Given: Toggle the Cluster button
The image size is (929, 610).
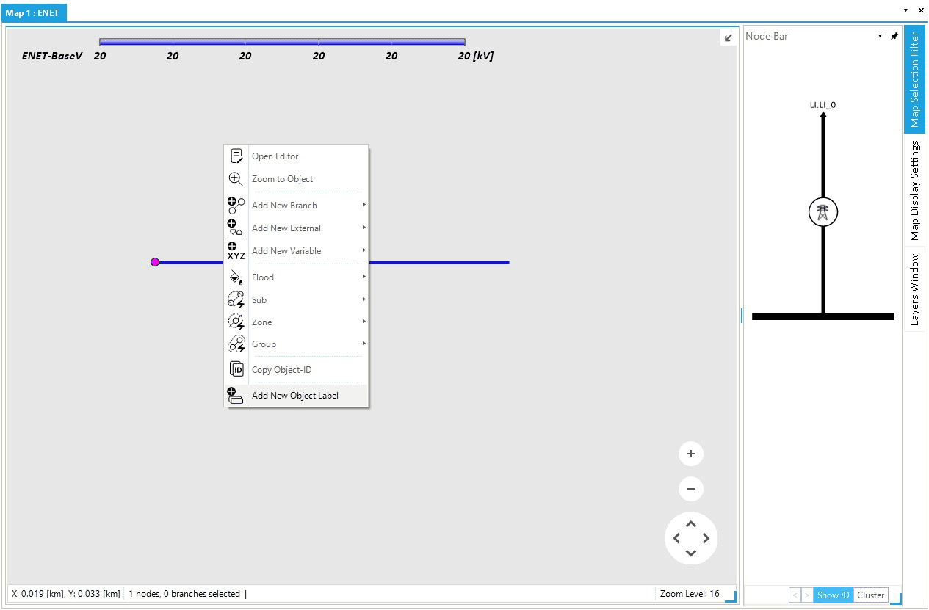Looking at the screenshot, I should tap(870, 595).
